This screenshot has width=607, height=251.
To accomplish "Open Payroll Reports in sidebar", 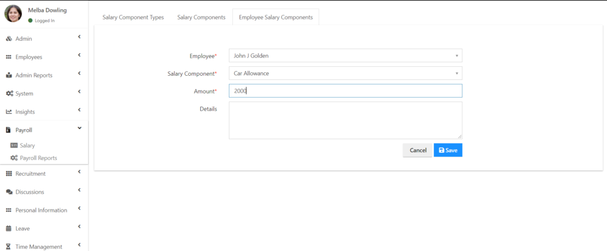I will tap(38, 158).
